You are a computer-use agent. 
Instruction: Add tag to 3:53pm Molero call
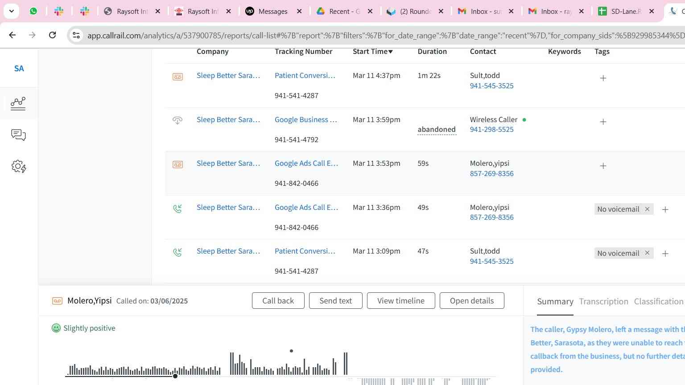tap(603, 166)
